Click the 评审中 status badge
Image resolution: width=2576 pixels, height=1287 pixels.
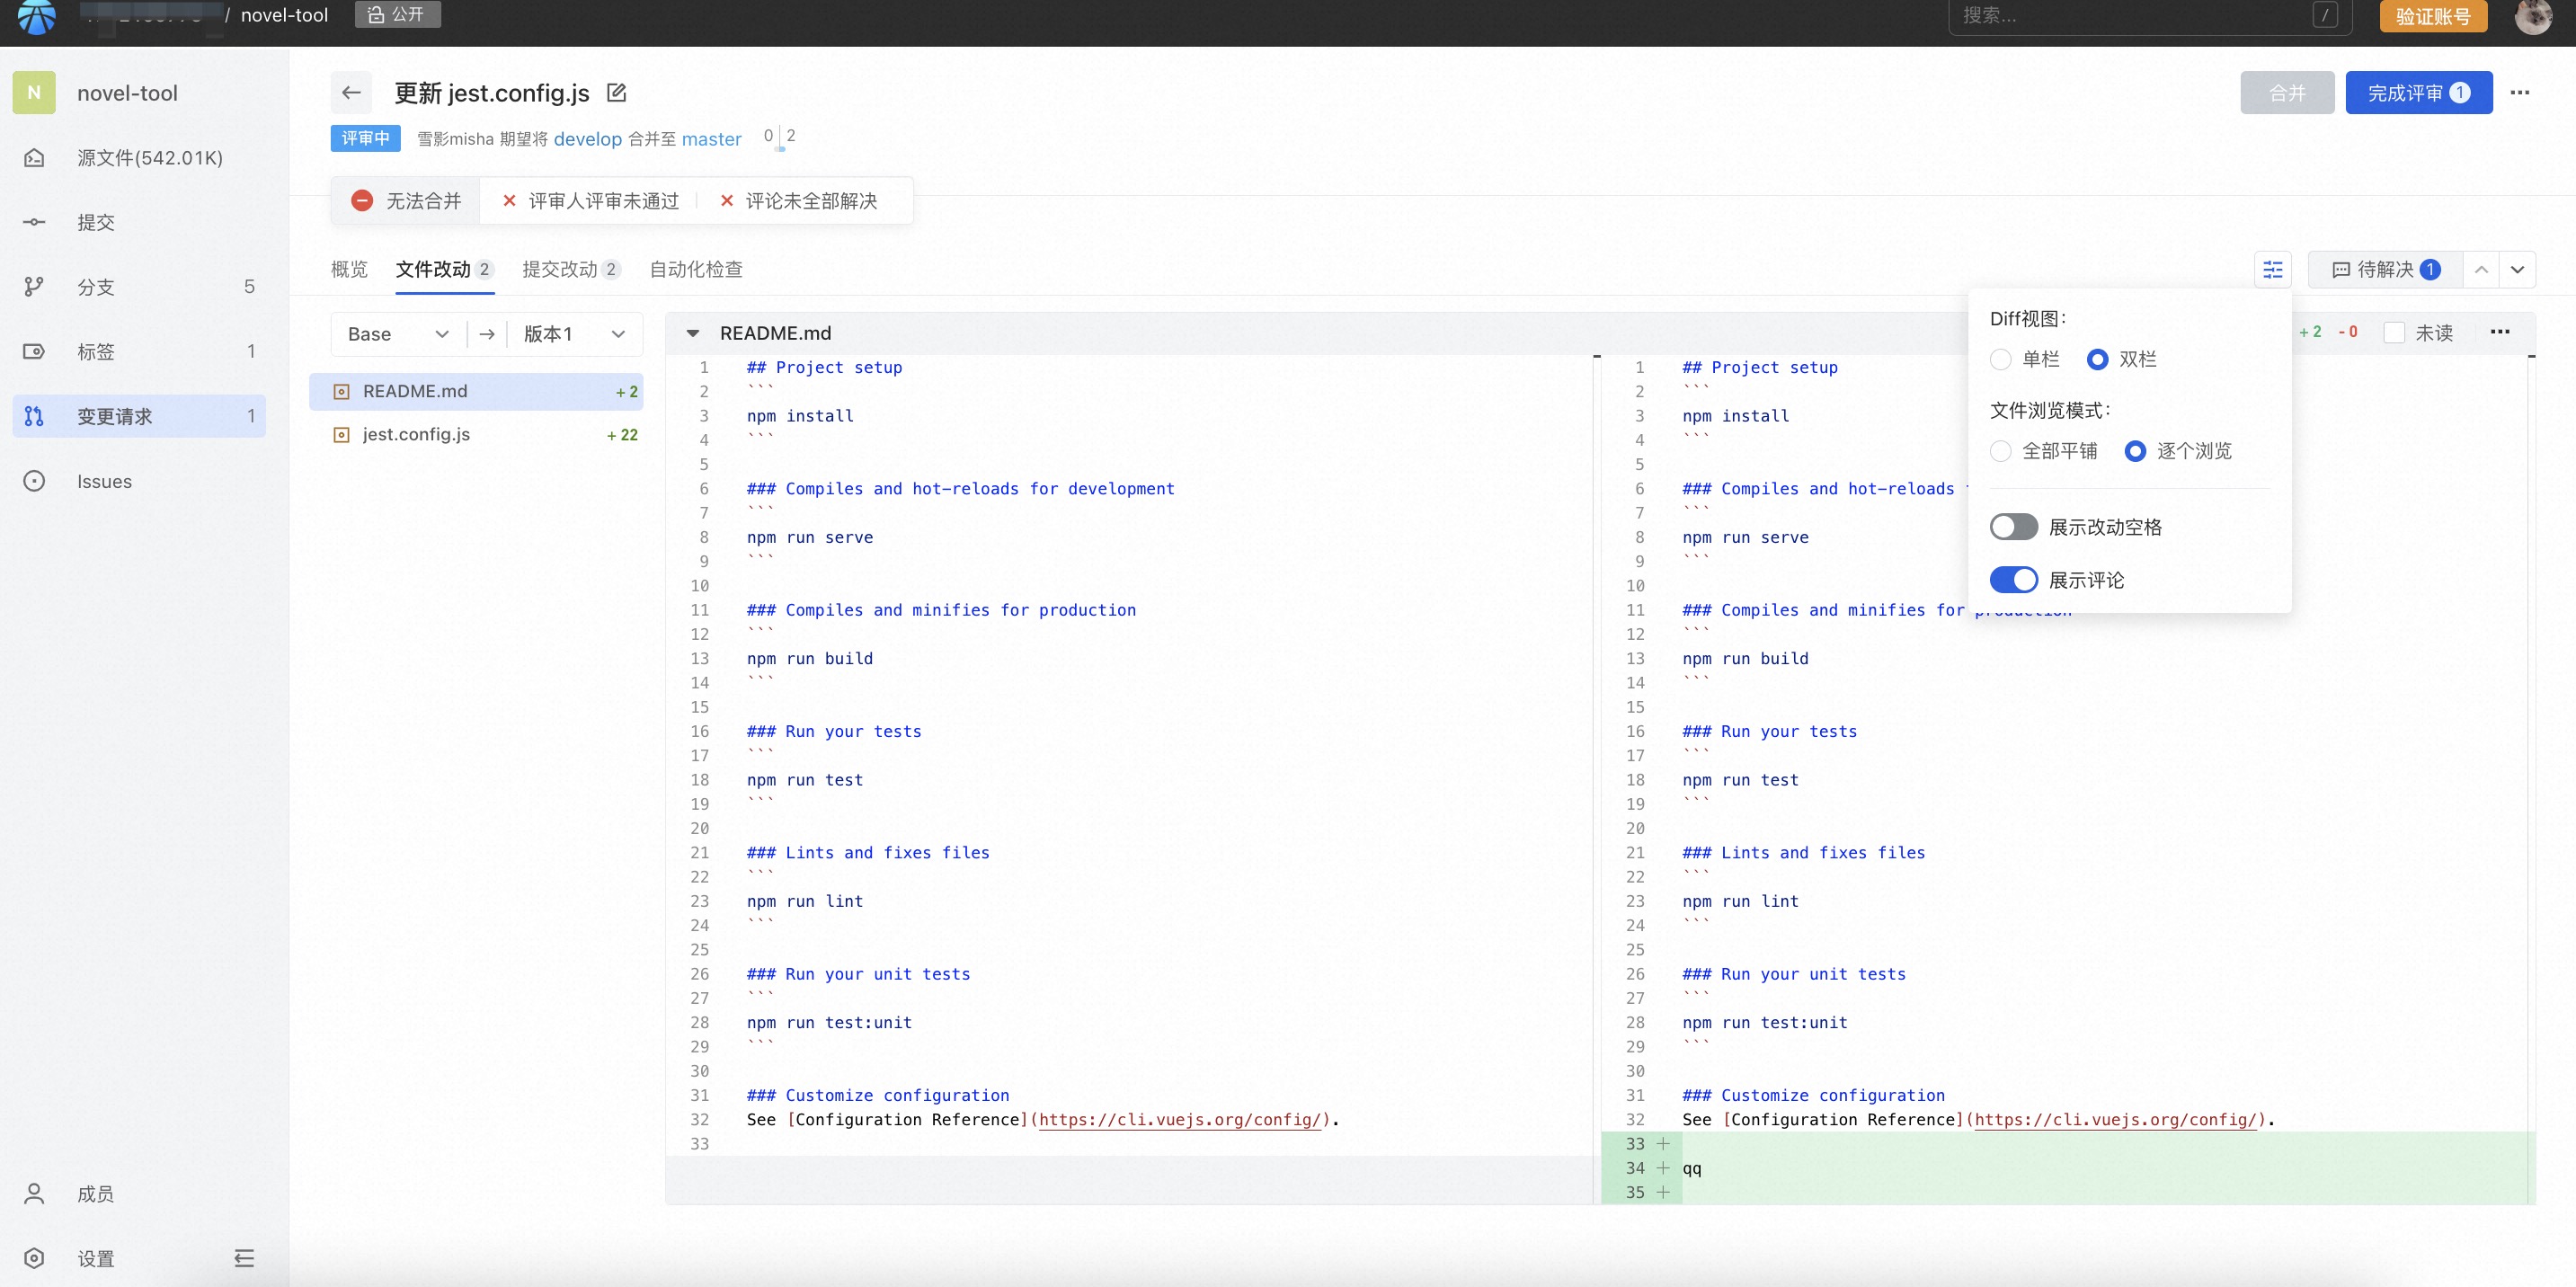pyautogui.click(x=365, y=138)
